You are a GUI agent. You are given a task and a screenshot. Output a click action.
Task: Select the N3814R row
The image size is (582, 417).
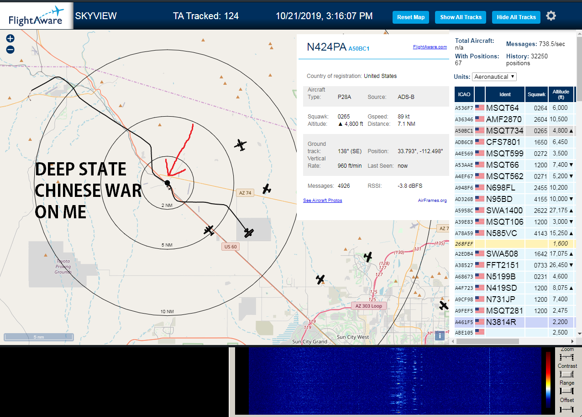(x=514, y=322)
